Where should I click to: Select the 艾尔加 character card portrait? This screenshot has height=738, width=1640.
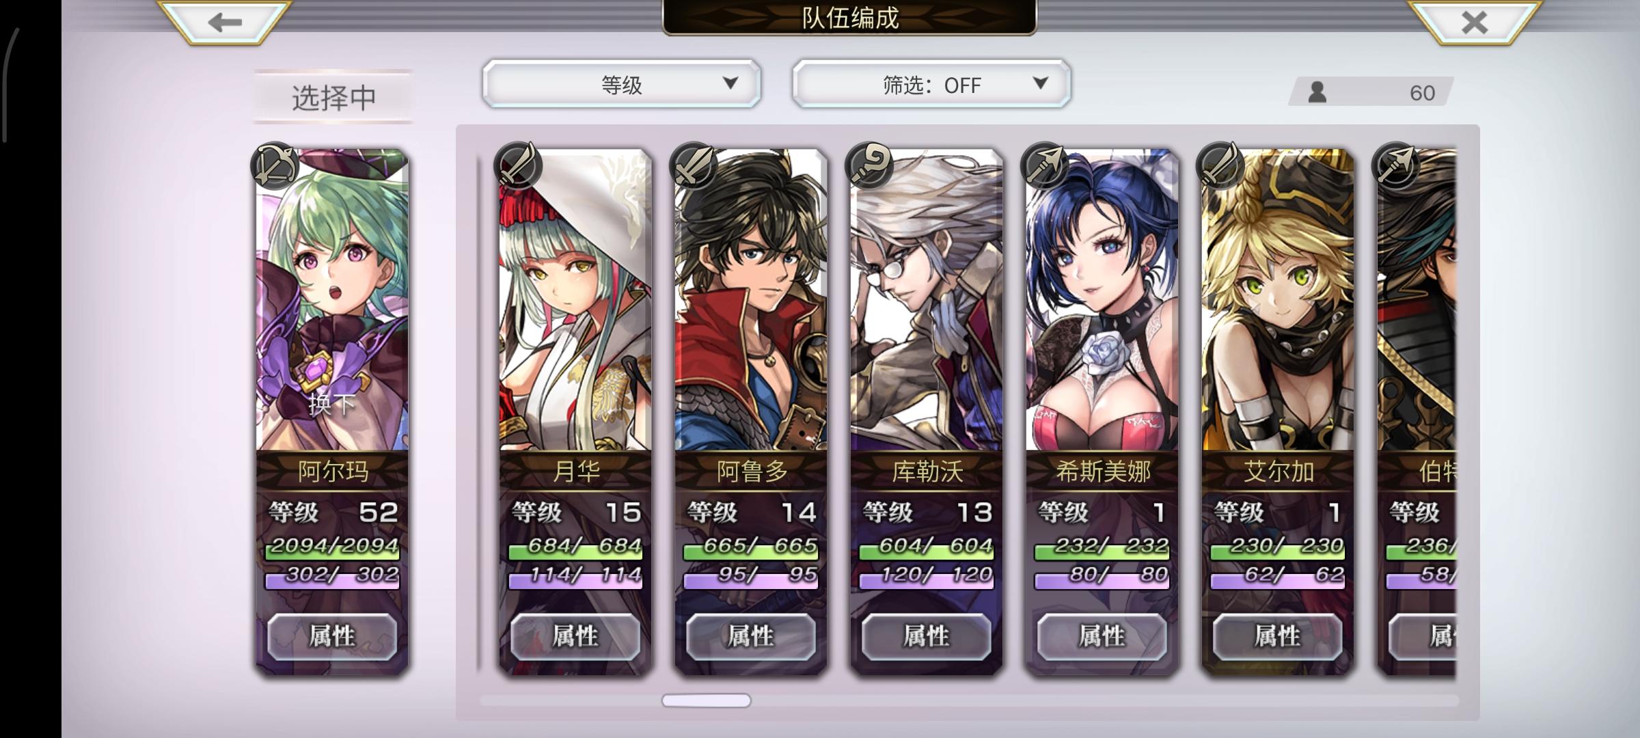(1278, 301)
